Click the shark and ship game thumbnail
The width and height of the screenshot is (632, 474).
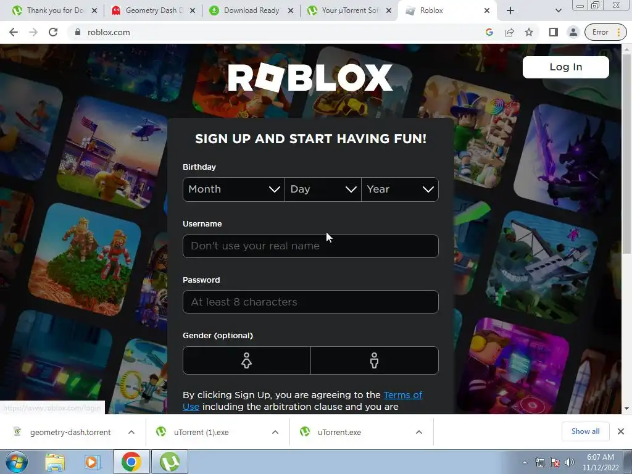[542, 266]
